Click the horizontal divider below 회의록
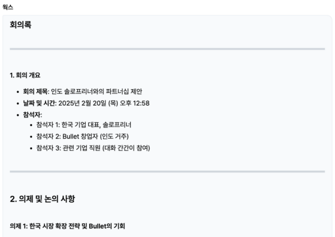 click(167, 49)
